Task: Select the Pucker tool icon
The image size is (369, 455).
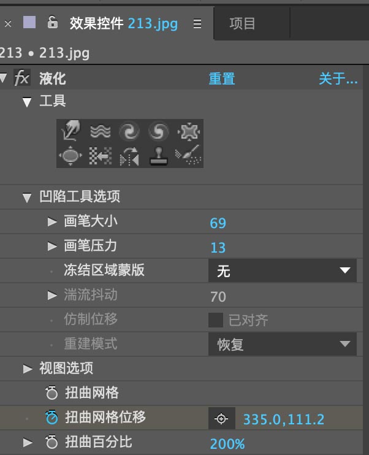Action: (x=189, y=131)
